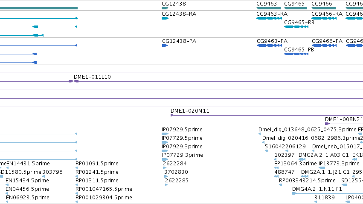Click the CG9465-RB transcript glyph
The width and height of the screenshot is (363, 204).
296,27
